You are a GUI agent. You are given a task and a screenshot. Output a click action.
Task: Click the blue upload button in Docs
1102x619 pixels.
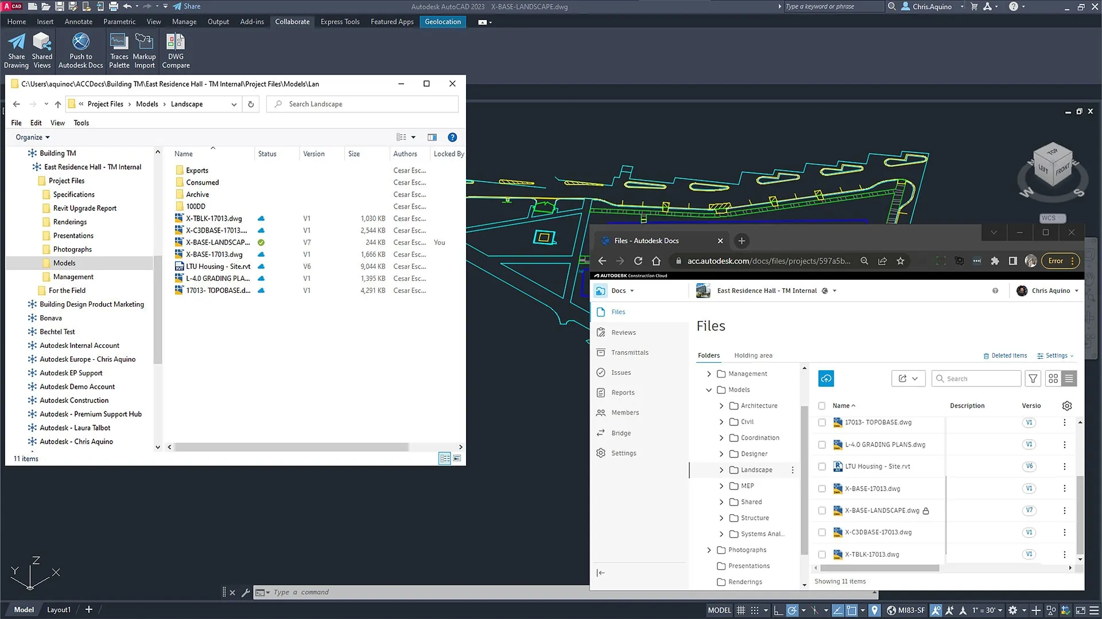click(825, 378)
